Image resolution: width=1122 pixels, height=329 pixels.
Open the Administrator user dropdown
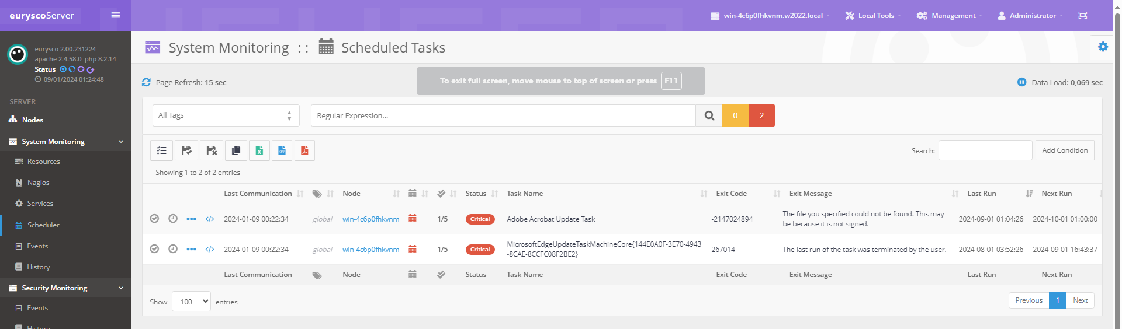(1030, 16)
